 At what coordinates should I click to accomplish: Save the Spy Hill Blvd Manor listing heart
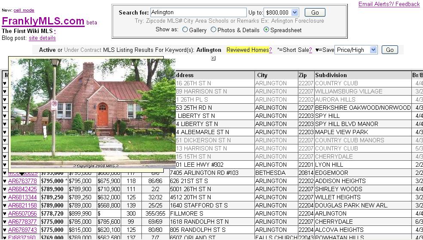pos(5,124)
